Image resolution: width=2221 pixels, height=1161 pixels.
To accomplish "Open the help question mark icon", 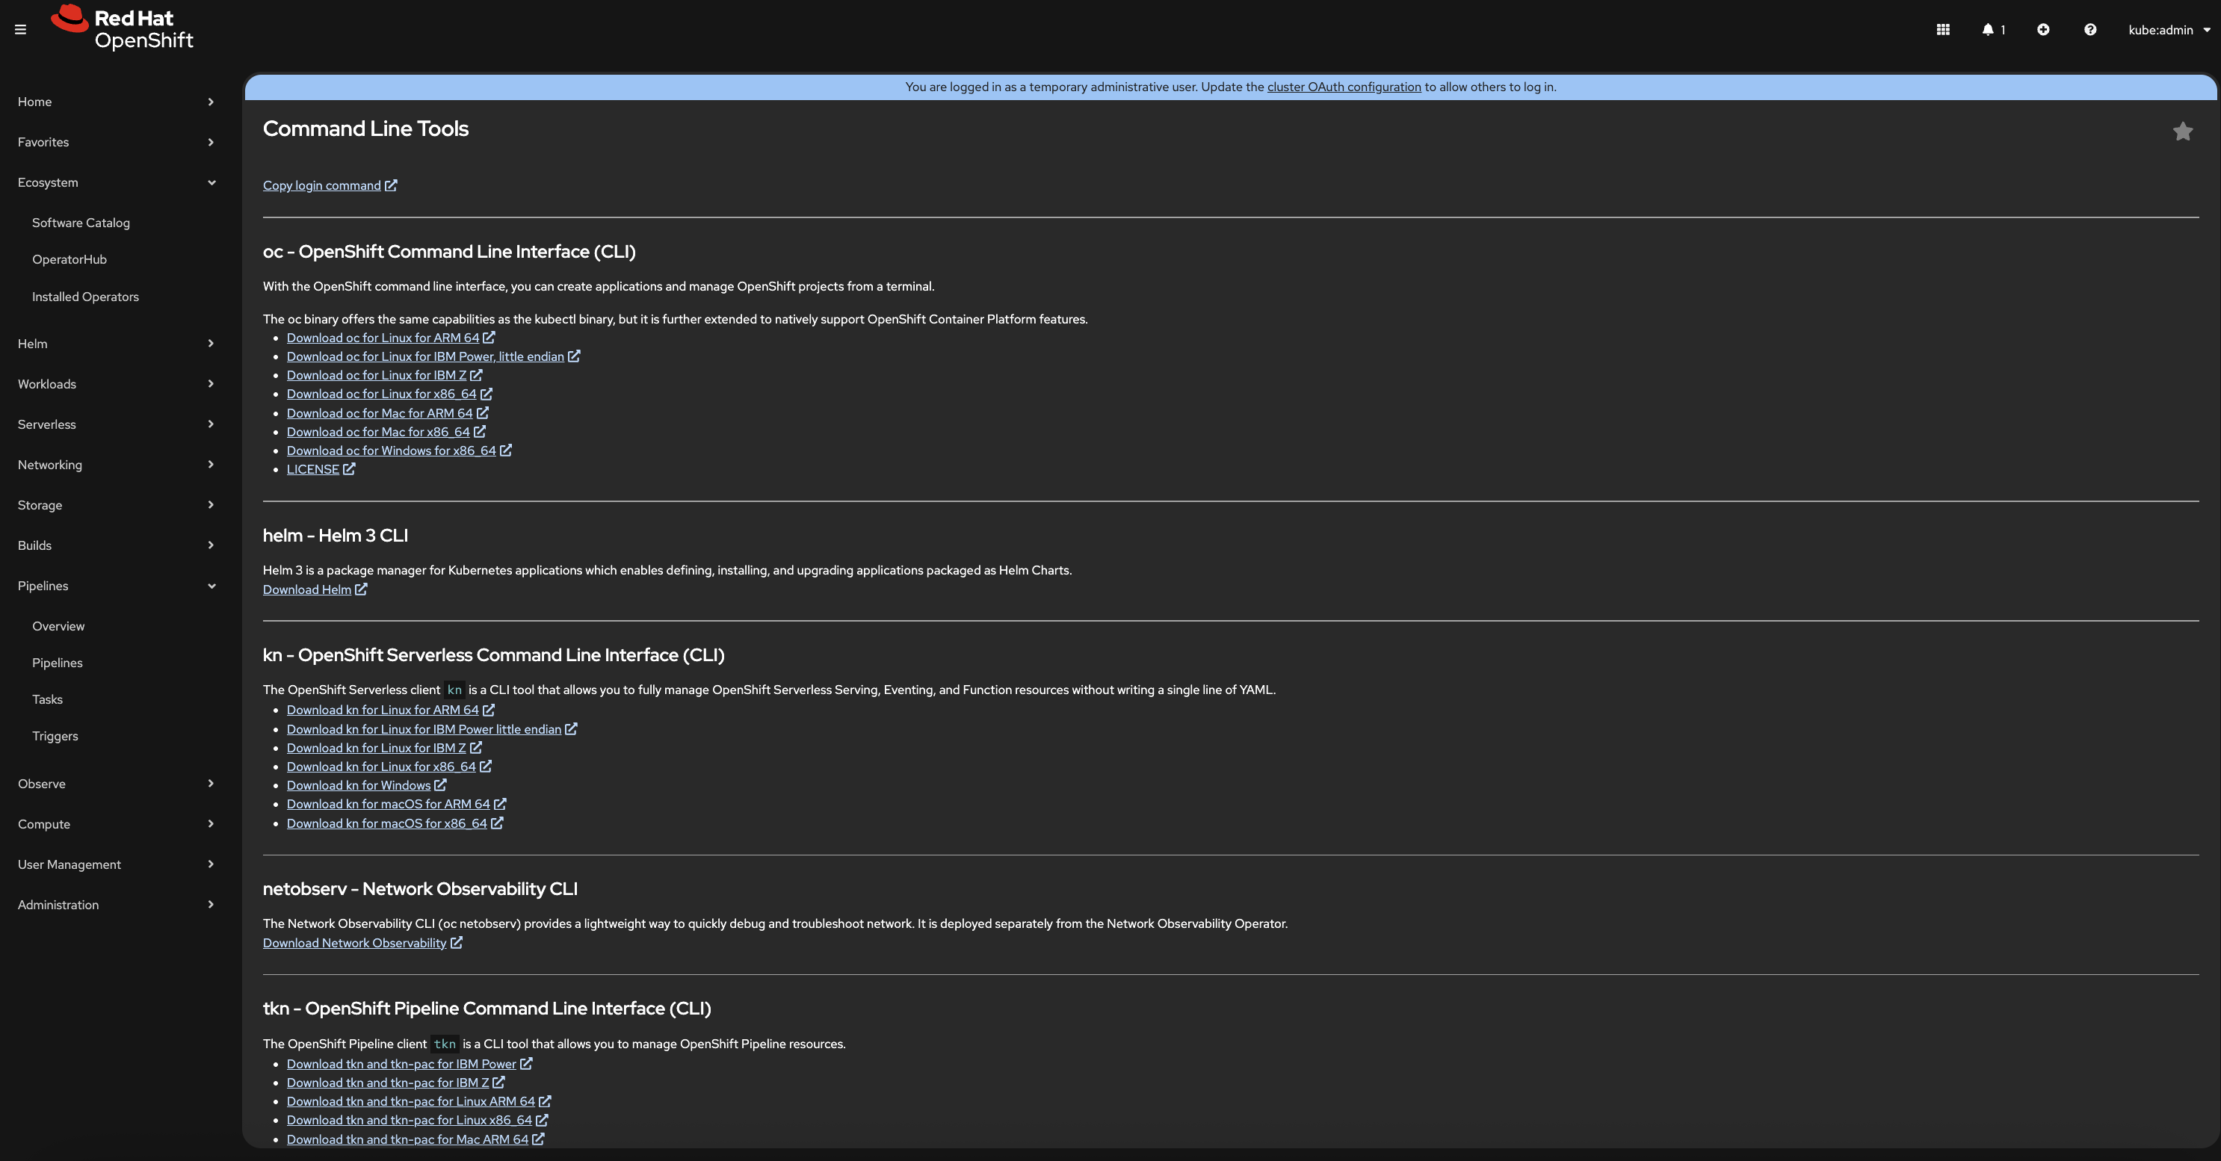I will 2090,29.
